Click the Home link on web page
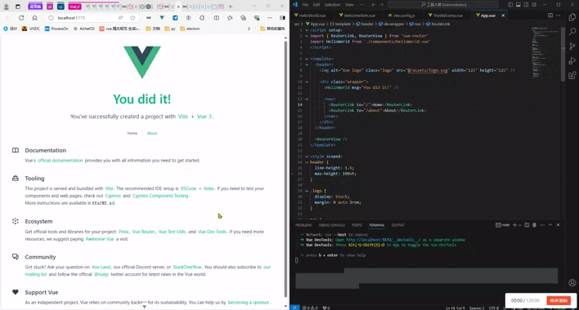Screen dimensions: 579x310 click(132, 133)
